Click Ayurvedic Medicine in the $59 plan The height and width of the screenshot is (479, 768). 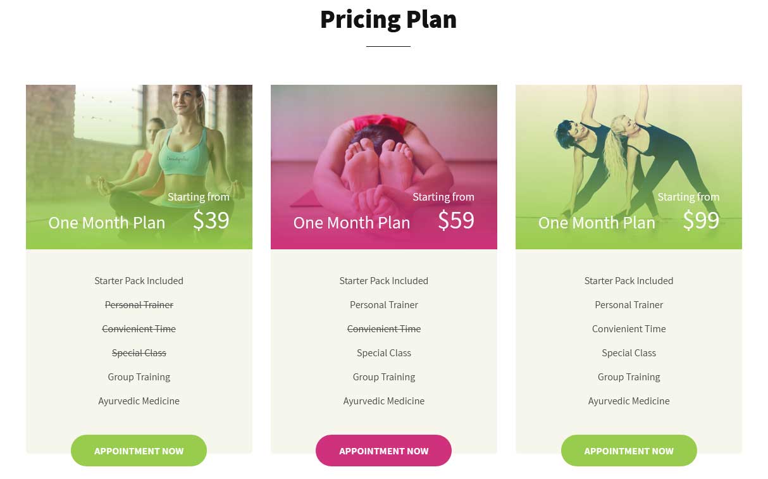[x=384, y=401]
